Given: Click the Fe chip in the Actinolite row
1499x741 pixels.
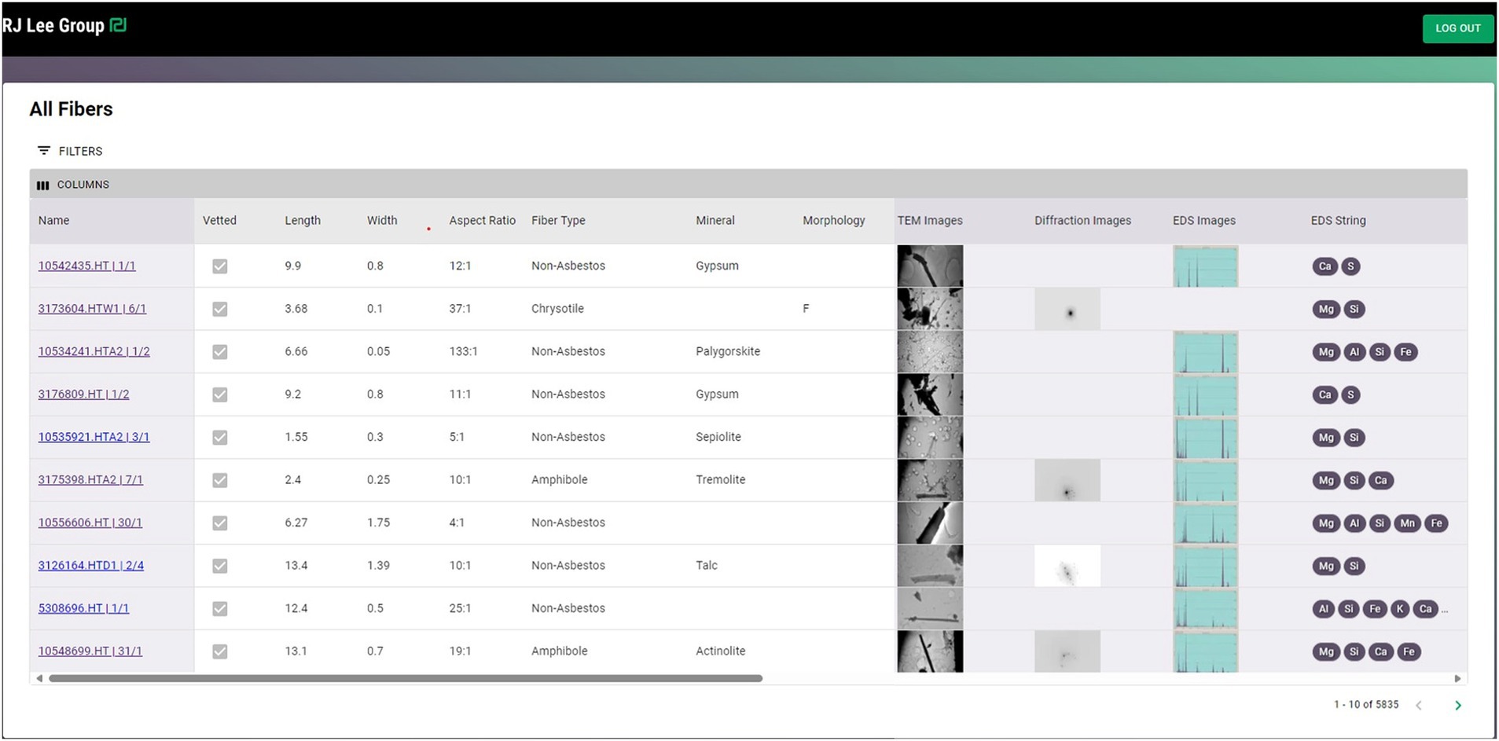Looking at the screenshot, I should click(x=1409, y=651).
